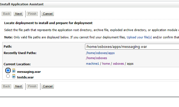Viewport: 179px width, 107px height.
Task: Click the bottom Back button
Action: tap(6, 87)
